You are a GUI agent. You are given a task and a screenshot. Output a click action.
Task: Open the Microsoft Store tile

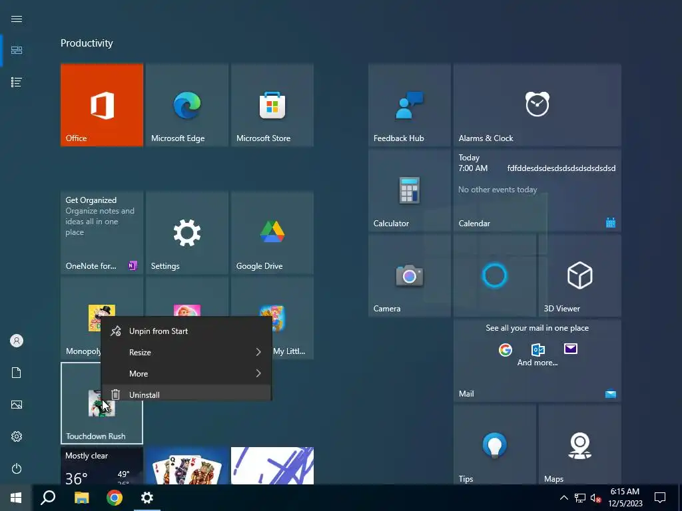(272, 104)
